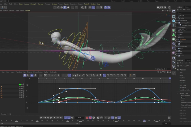Image resolution: width=191 pixels, height=127 pixels.
Task: Open the Cloner MoGraph green icon
Action: coord(173,35)
